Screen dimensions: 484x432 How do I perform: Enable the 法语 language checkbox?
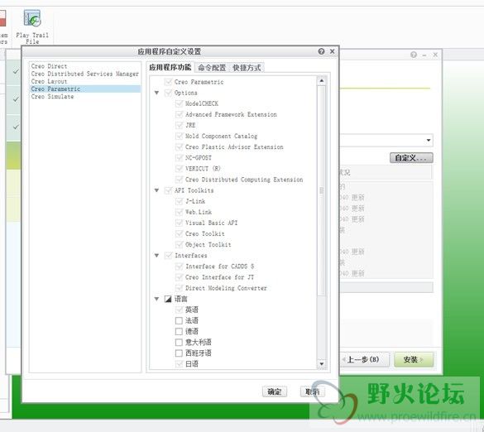(x=179, y=320)
